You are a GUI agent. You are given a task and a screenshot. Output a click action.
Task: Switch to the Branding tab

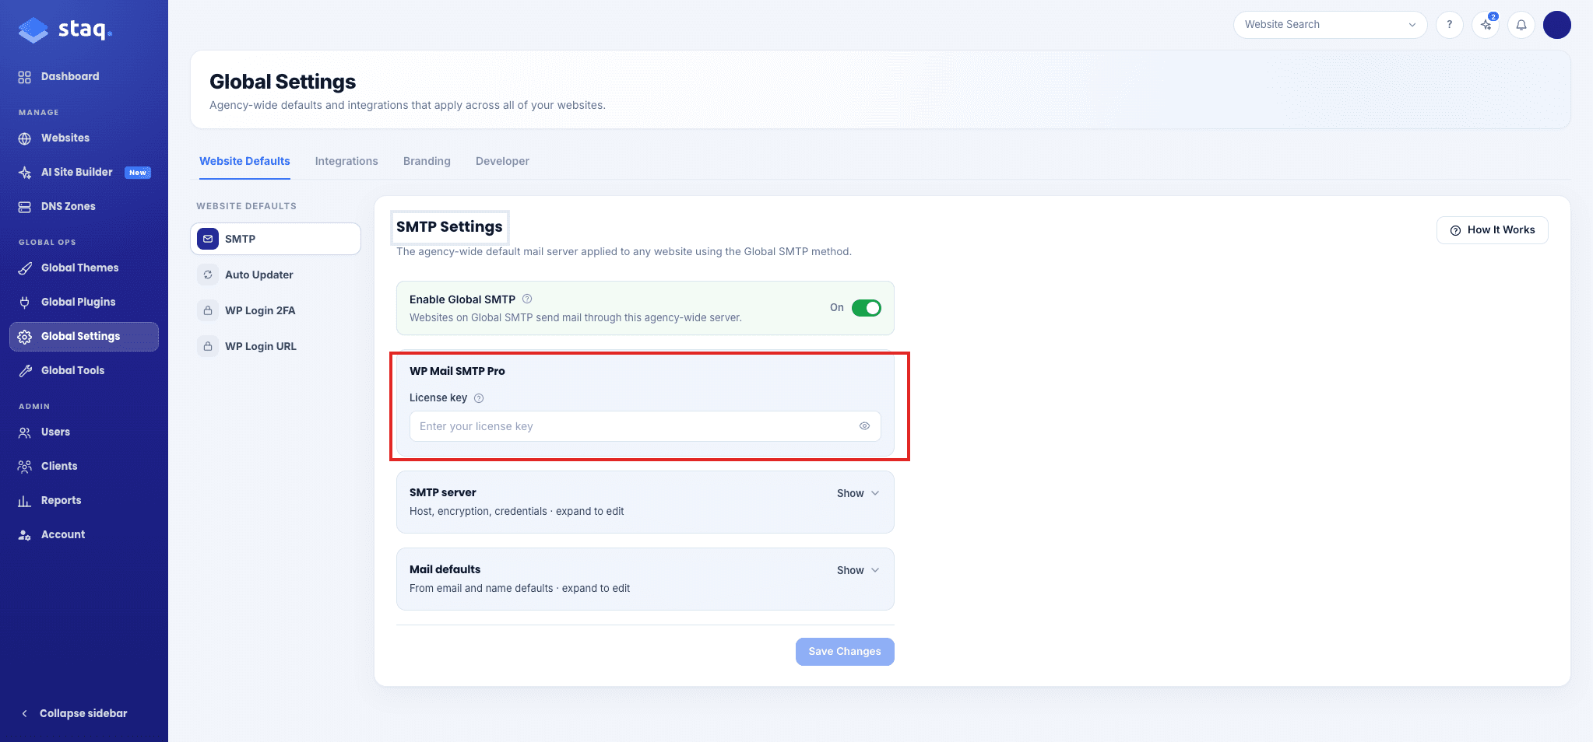(x=427, y=161)
